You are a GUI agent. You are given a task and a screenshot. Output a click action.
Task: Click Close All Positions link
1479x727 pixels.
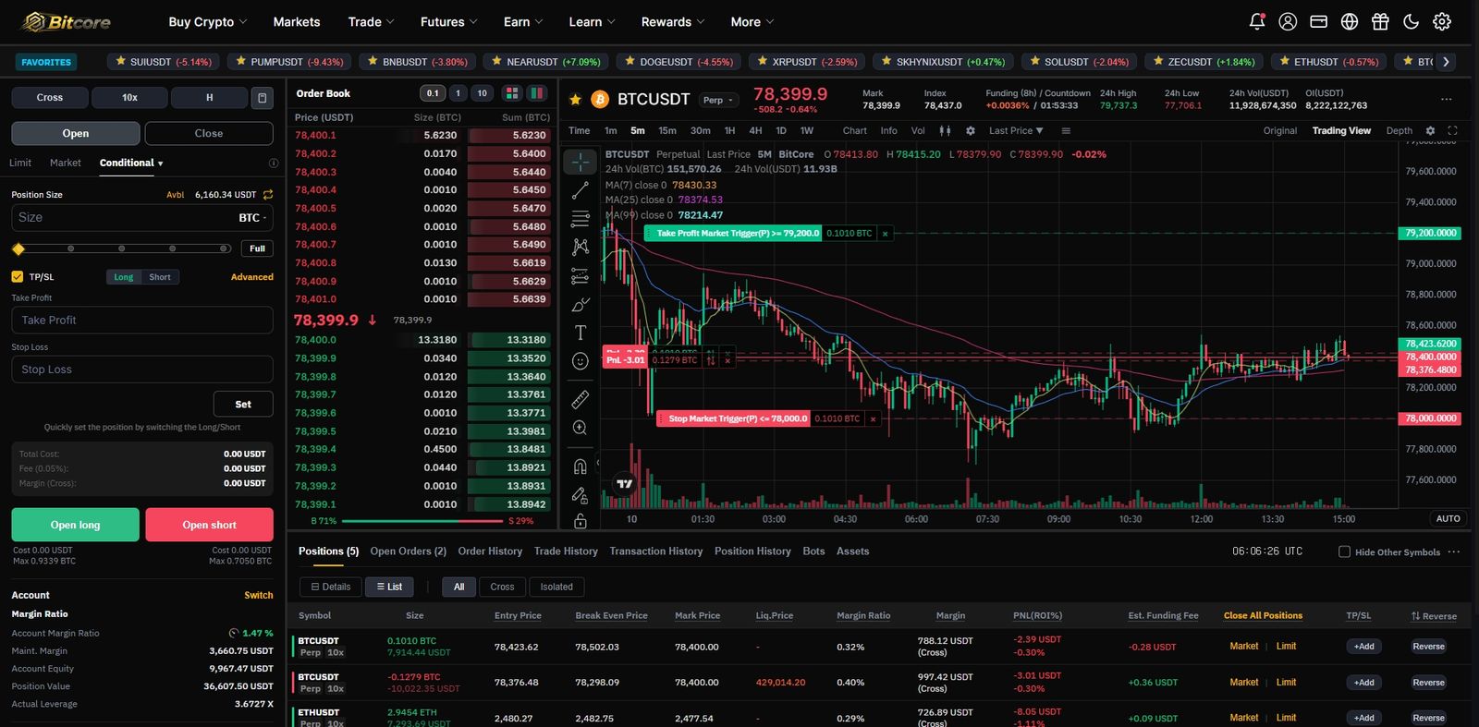(1263, 615)
